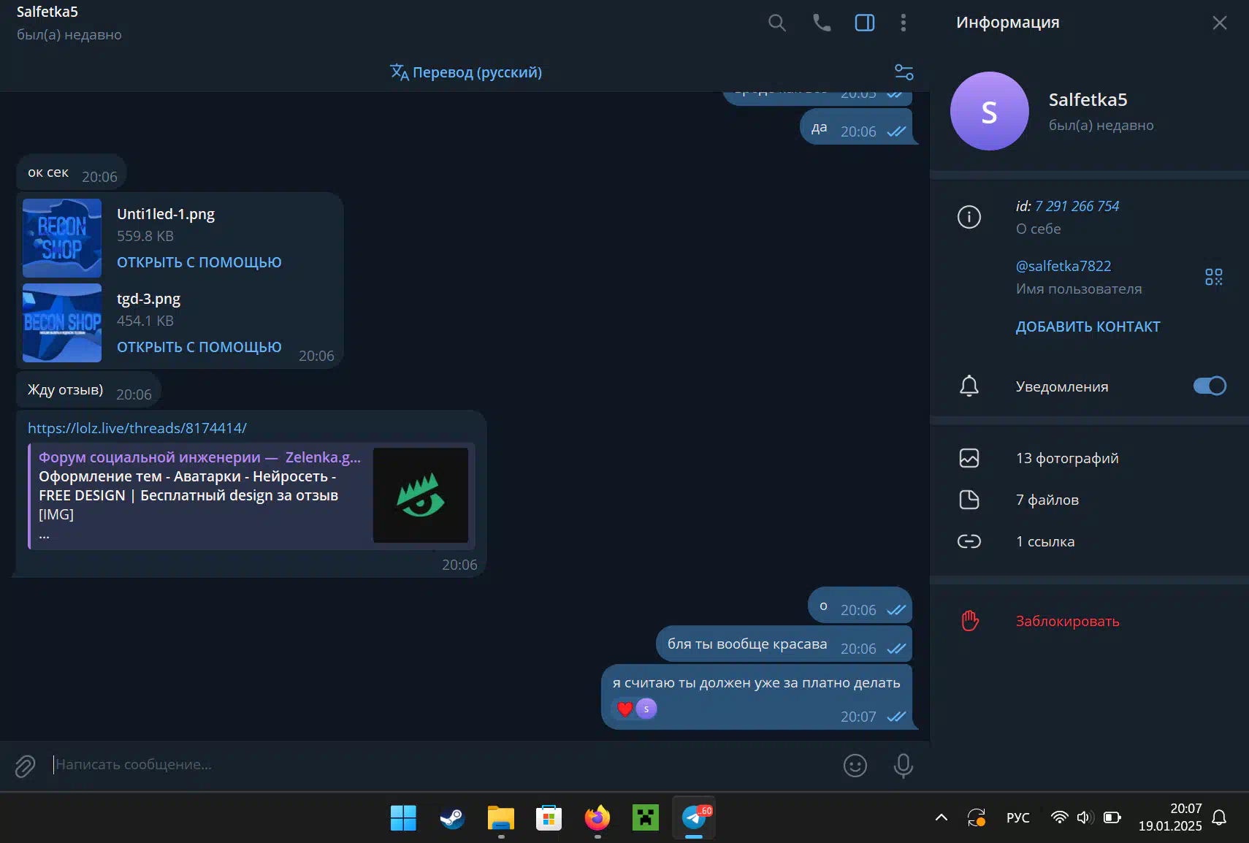Translate chat with Перевод (русский)
The image size is (1249, 843).
[x=466, y=72]
